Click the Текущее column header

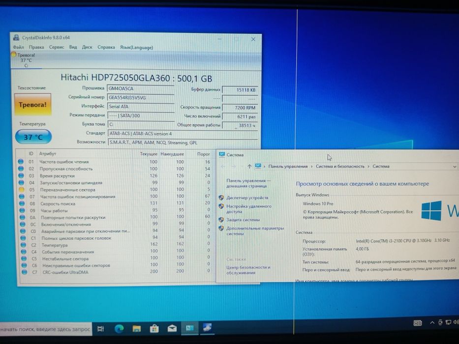149,154
